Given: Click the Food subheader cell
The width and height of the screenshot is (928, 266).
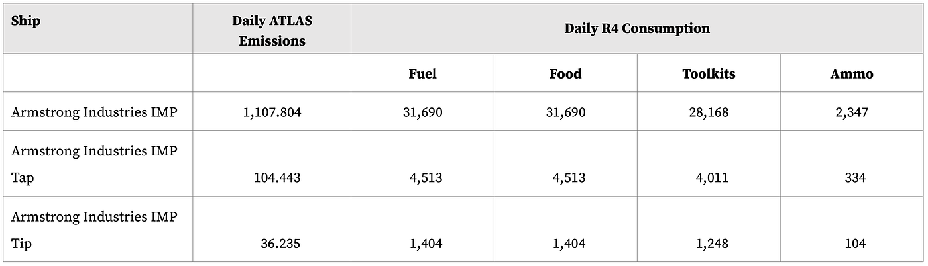Looking at the screenshot, I should tap(565, 74).
